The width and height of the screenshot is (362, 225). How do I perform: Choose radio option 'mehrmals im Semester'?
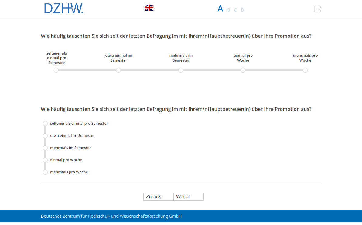point(45,148)
